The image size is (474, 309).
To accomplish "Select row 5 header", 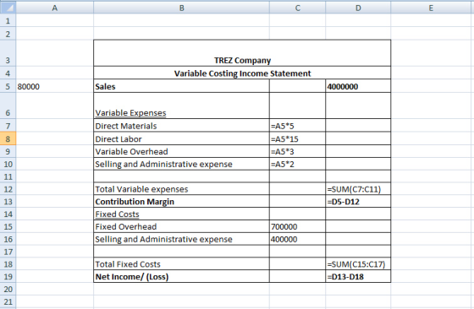I will 8,86.
